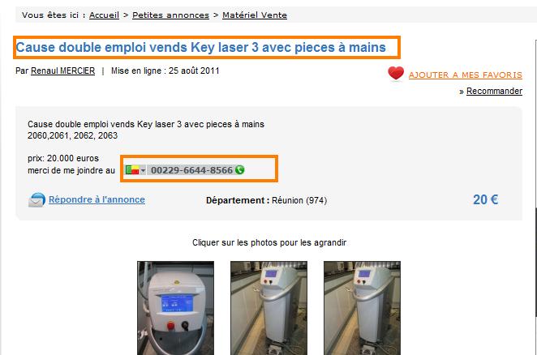Click the envelope reply icon
537x355 pixels.
pyautogui.click(x=37, y=200)
